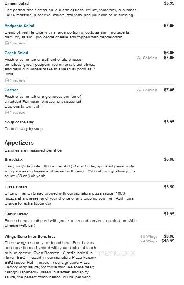This screenshot has height=285, width=184.
Task: Click the menupix watermark logo
Action: pos(115,253)
